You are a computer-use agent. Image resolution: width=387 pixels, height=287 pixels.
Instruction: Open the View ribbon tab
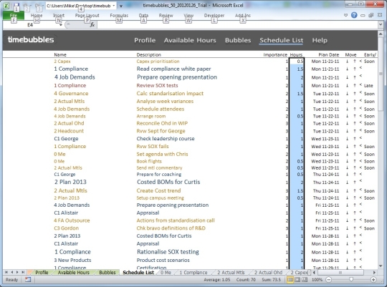pyautogui.click(x=188, y=15)
